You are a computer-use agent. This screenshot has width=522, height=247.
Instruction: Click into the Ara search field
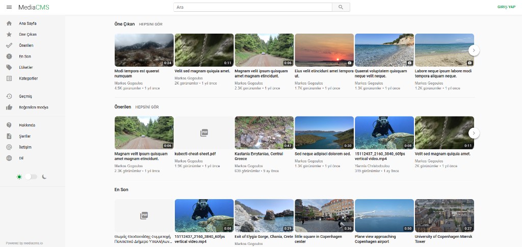pos(252,7)
